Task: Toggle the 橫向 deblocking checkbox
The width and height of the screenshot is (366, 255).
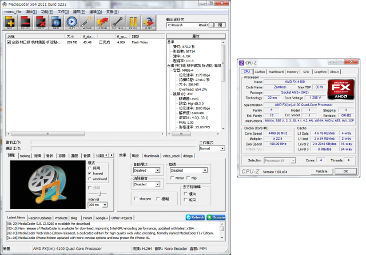Action: pos(186,193)
